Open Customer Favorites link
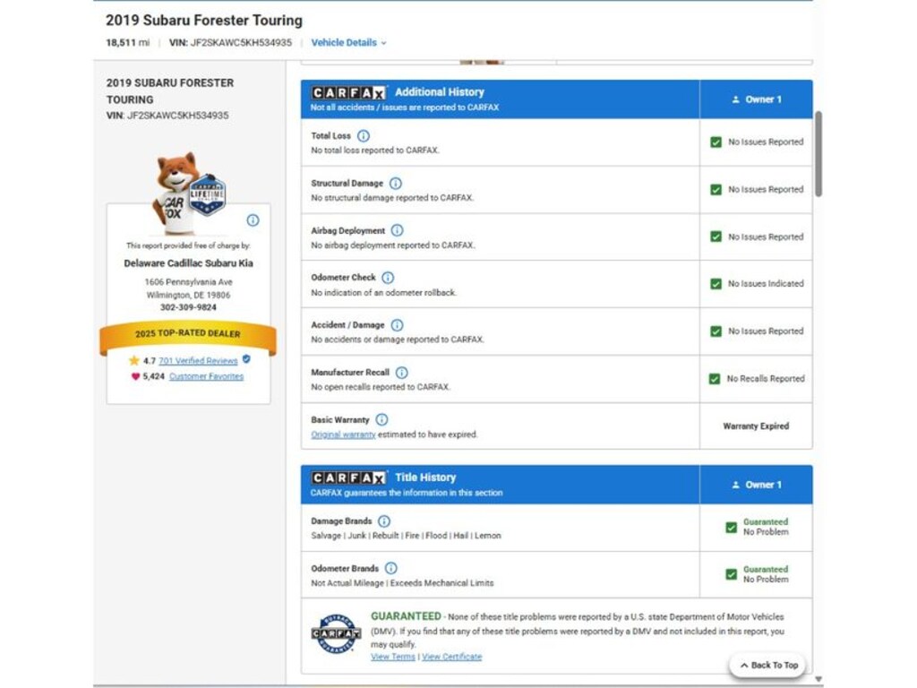Viewport: 917px width, 688px height. click(x=207, y=376)
